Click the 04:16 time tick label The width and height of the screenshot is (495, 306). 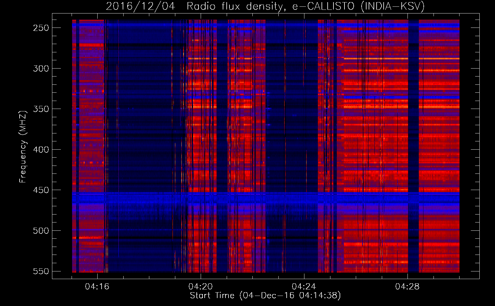[x=97, y=286]
